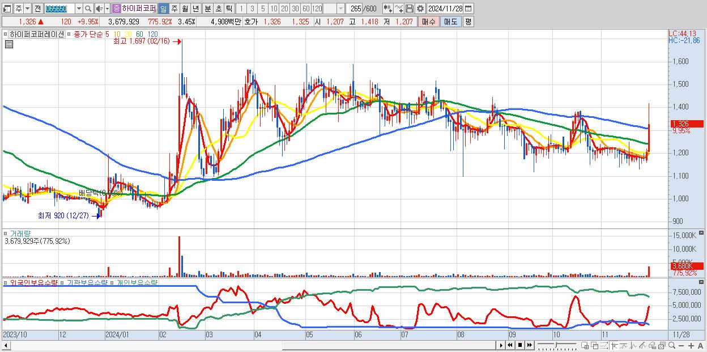
Task: Select the 월 (monthly) period toggle
Action: [x=185, y=9]
